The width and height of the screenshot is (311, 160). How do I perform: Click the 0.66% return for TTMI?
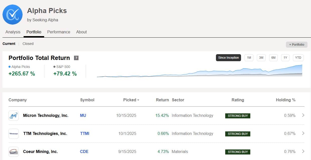tap(163, 134)
